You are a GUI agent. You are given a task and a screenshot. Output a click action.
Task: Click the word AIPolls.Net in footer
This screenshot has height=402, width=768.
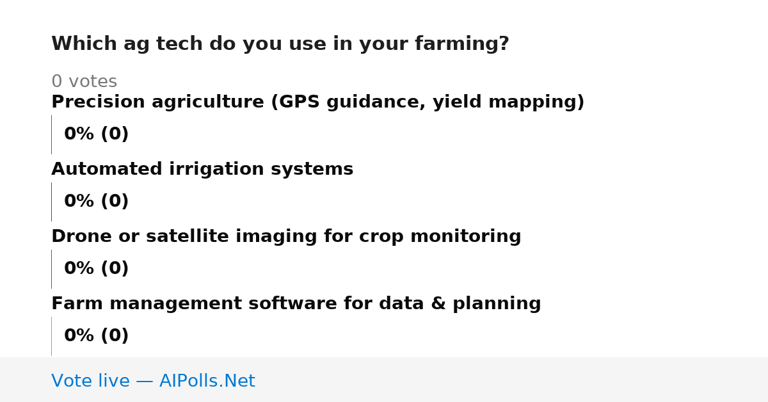(x=207, y=381)
